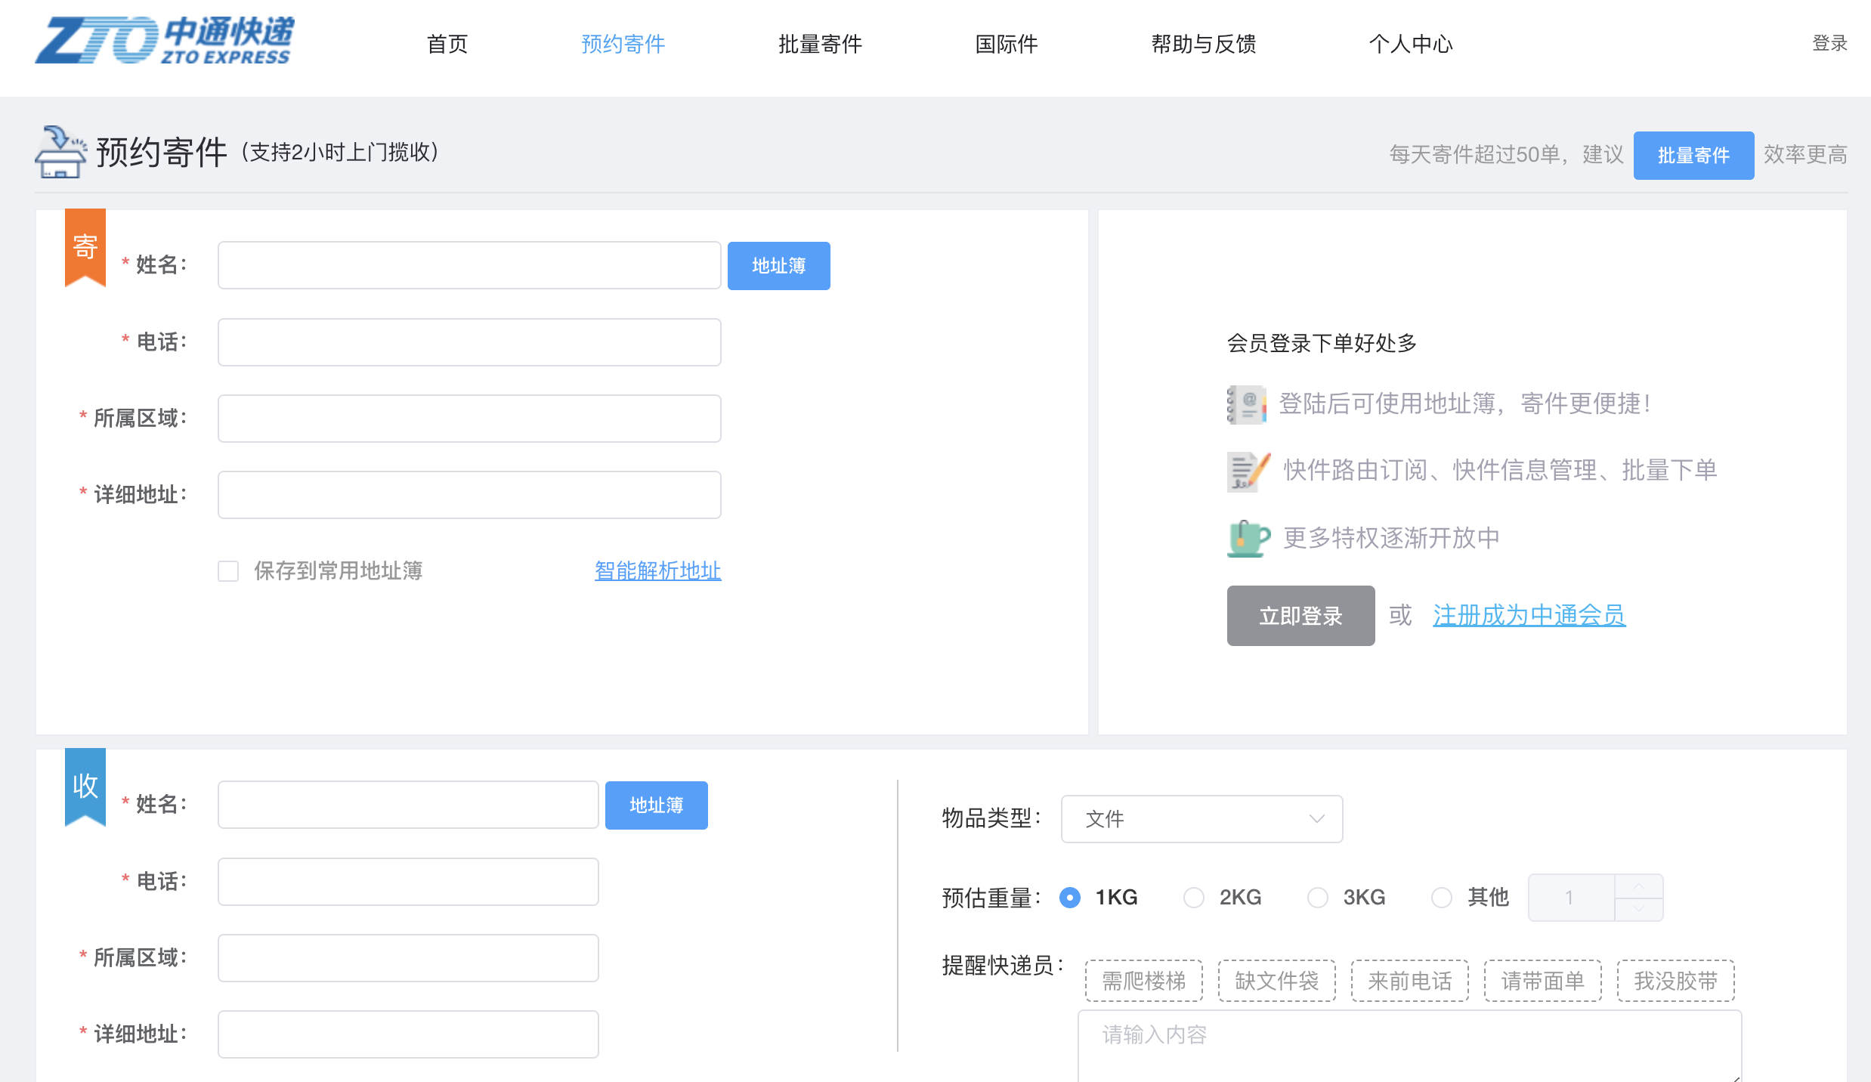Image resolution: width=1871 pixels, height=1082 pixels.
Task: Click receiver 电话 input field
Action: (x=408, y=882)
